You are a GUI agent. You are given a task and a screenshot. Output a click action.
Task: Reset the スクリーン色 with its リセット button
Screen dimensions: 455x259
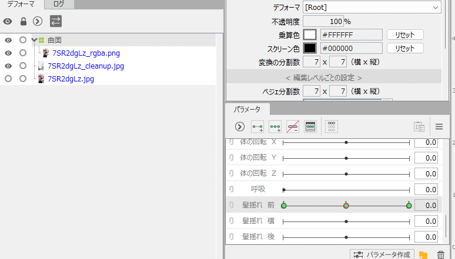click(405, 48)
